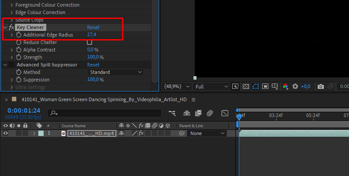The width and height of the screenshot is (349, 176).
Task: Toggle stopwatch for Strength
Action: (x=19, y=57)
